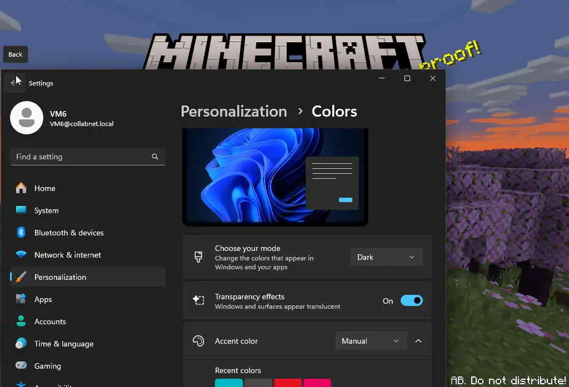Click the Apps icon in sidebar
569x387 pixels.
(x=21, y=299)
